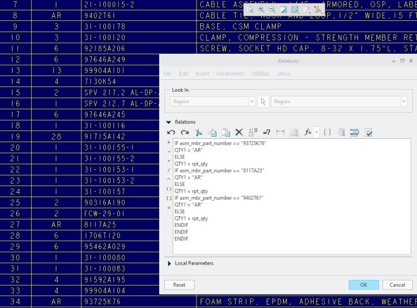Insert square brackets from side operator column
The image size is (417, 308).
pos(168,199)
